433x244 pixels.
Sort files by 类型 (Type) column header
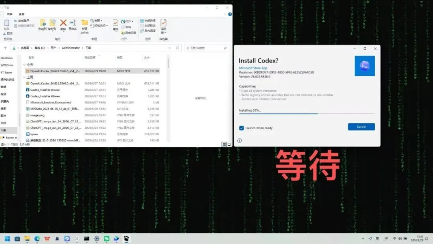tap(119, 57)
